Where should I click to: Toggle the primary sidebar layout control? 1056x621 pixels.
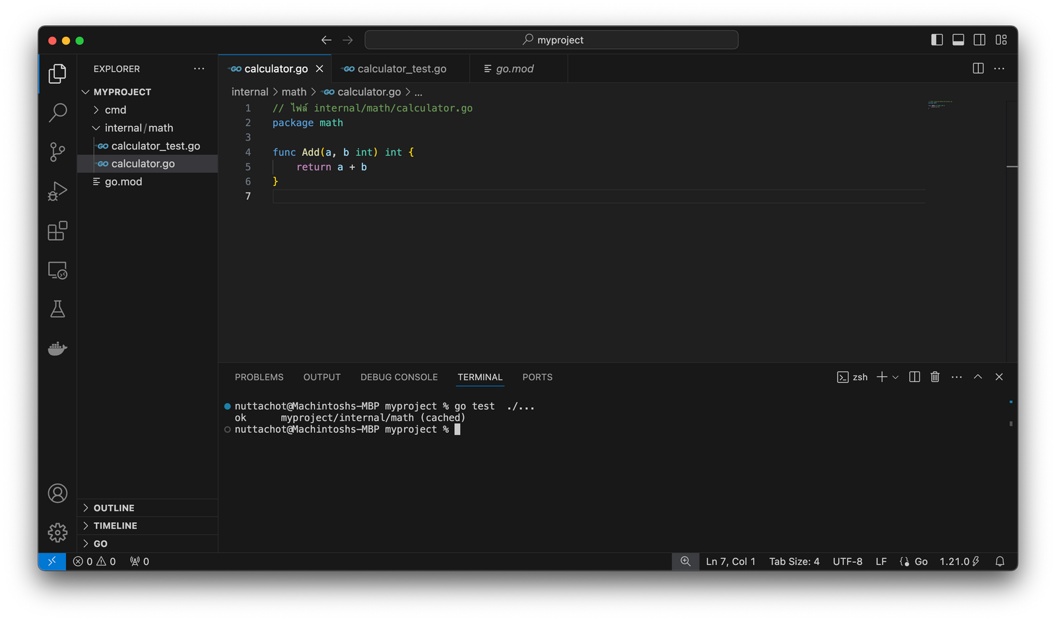click(936, 40)
